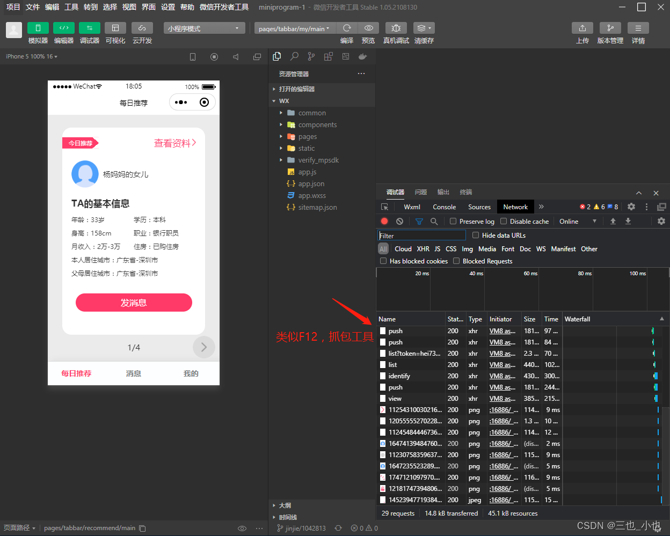Viewport: 670px width, 536px height.
Task: Filter network by Img type
Action: [467, 249]
